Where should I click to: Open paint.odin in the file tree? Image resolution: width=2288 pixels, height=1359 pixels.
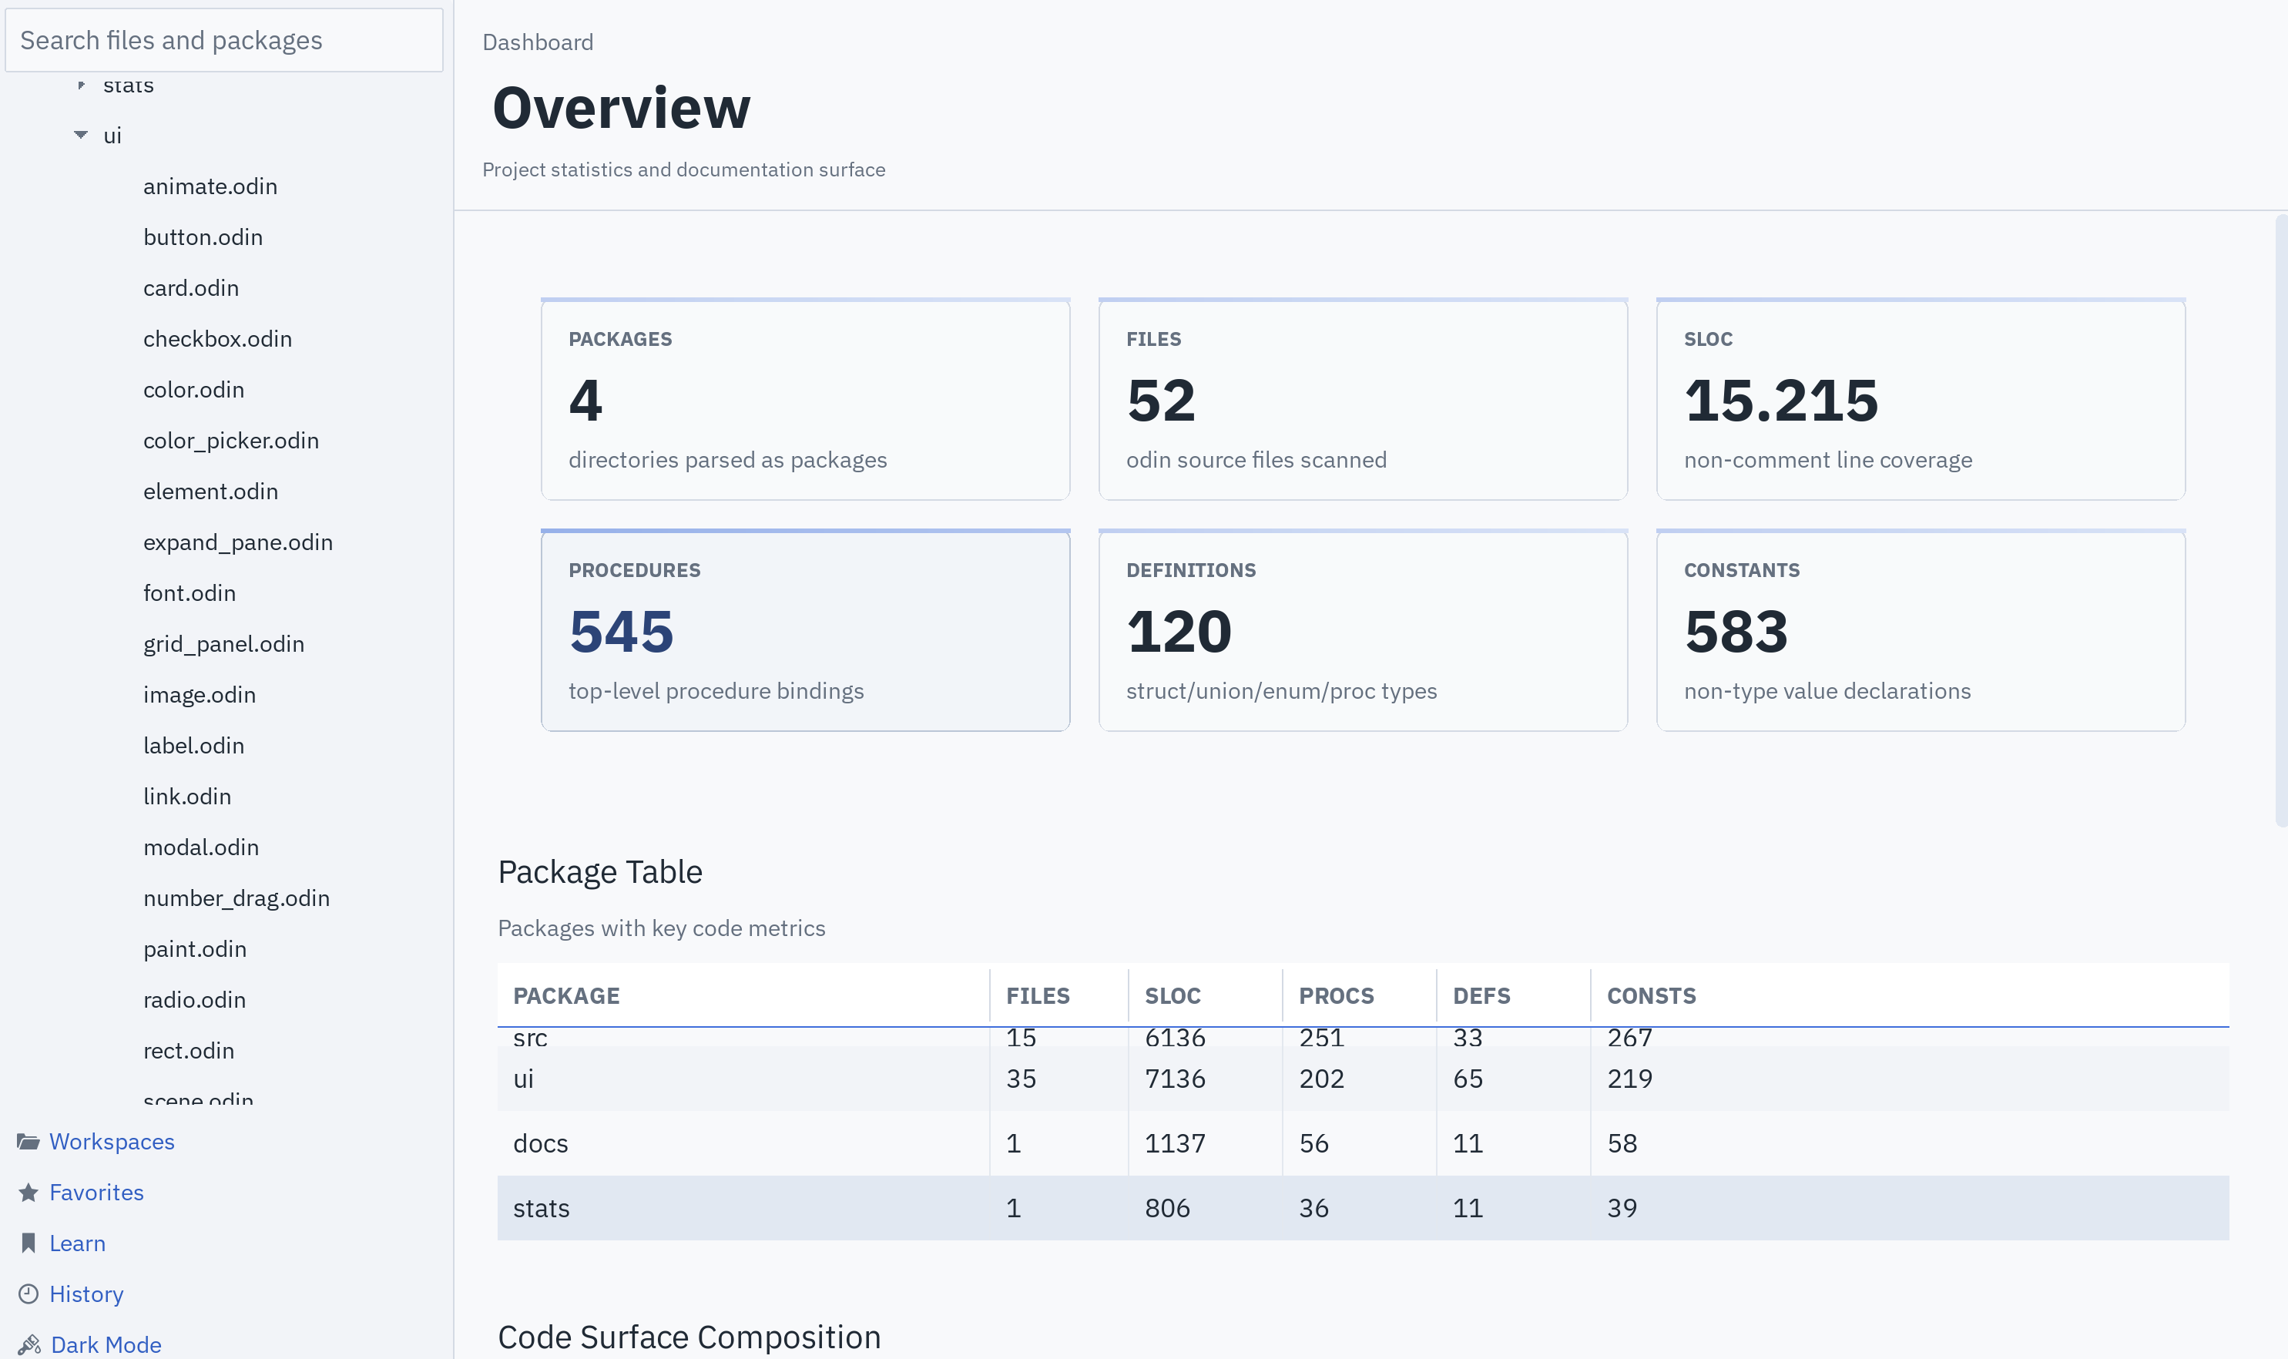[194, 948]
